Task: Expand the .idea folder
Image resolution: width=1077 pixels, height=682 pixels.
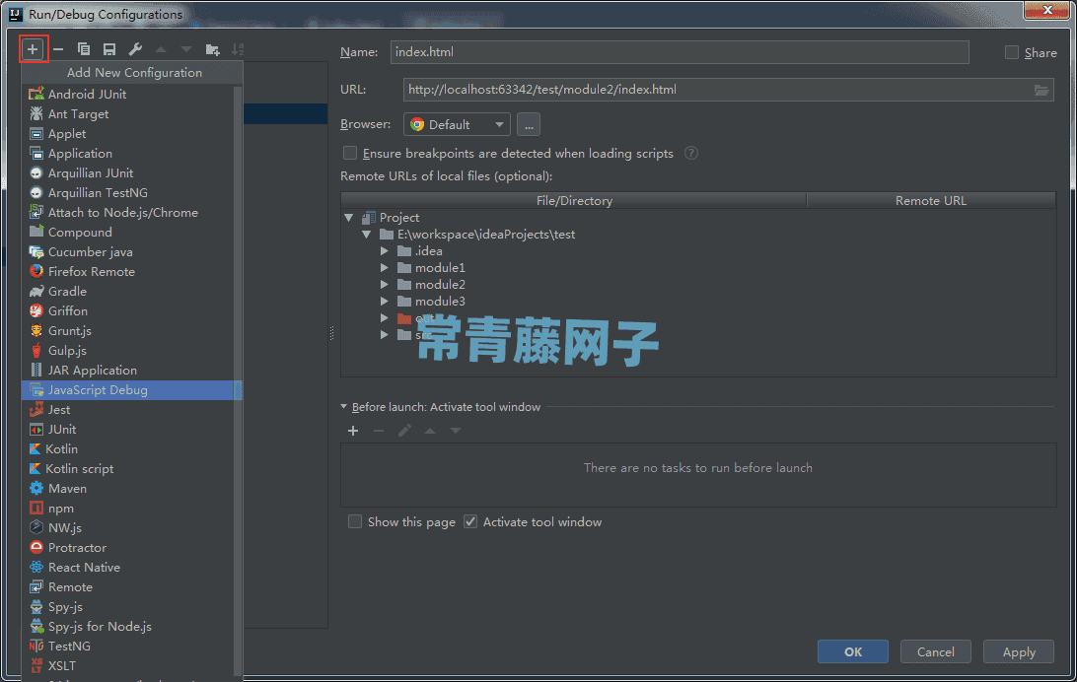Action: point(385,251)
